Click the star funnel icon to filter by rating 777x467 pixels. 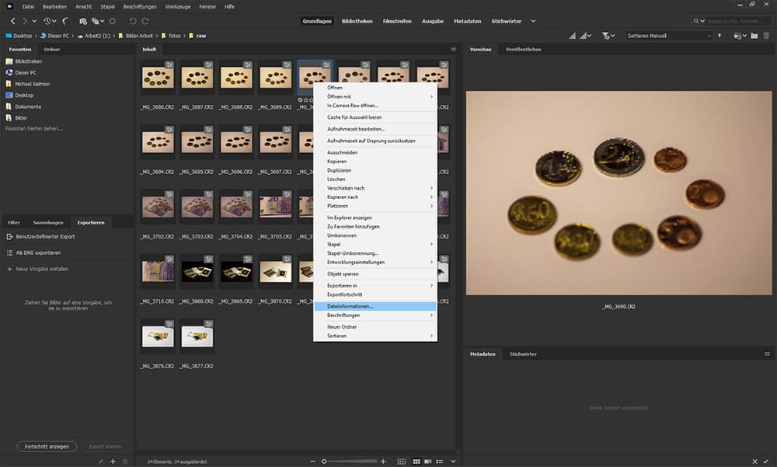click(606, 36)
